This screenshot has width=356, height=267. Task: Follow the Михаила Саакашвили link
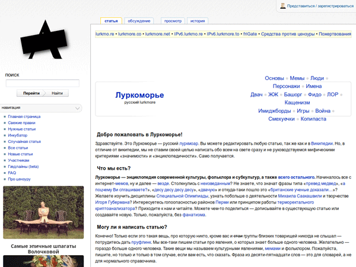tap(300, 196)
